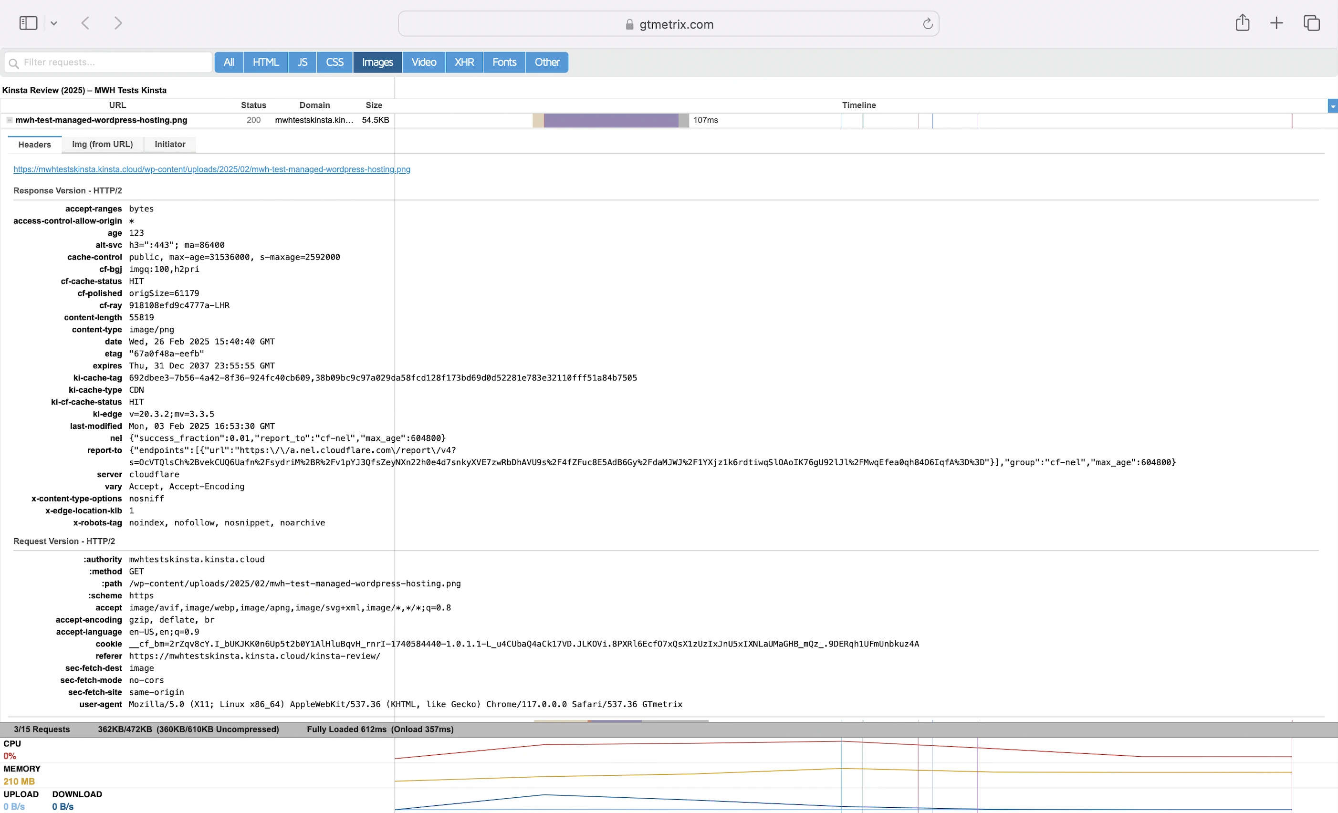Switch to Img (from URL) tab
Viewport: 1338px width, 813px height.
102,145
